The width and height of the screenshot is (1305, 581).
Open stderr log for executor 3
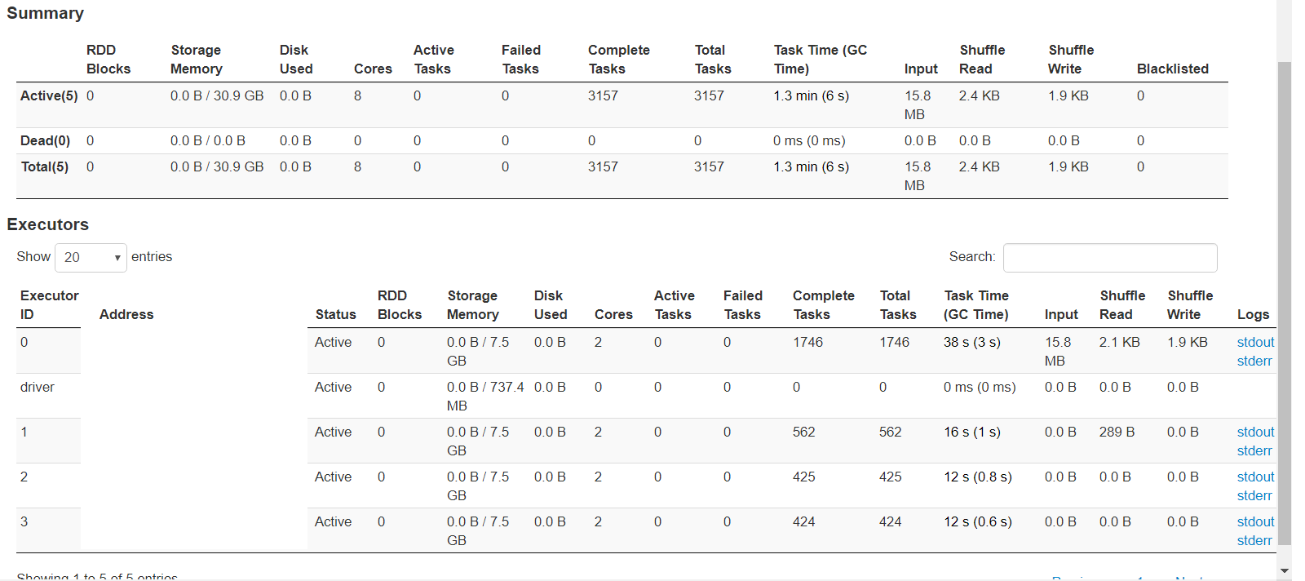pos(1254,540)
